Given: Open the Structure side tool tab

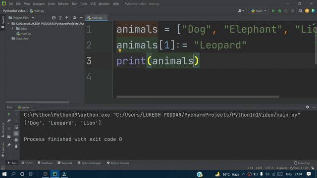Looking at the screenshot, I should pos(2,130).
